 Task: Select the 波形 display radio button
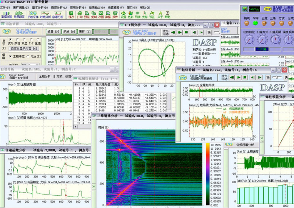[x=10, y=40]
